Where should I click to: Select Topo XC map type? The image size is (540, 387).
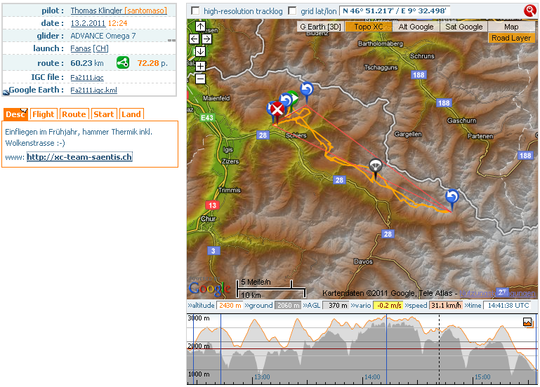coord(368,27)
